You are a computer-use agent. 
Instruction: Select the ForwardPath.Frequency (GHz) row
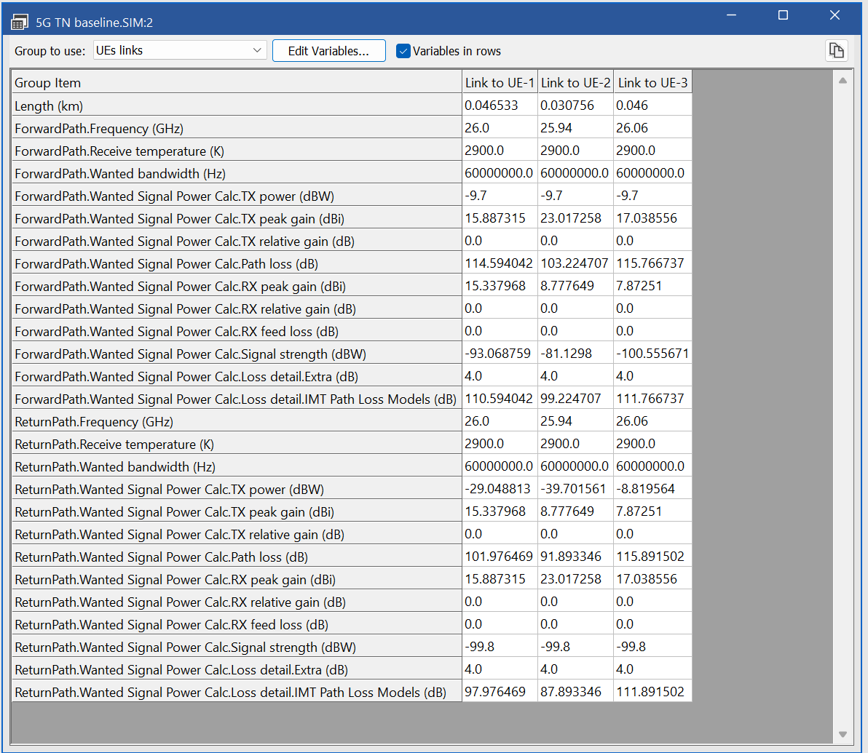pos(237,128)
